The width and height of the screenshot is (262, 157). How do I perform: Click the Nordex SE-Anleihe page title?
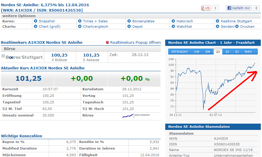click(45, 7)
